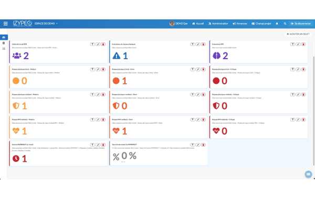Click the vertical scrollbar on the right
This screenshot has width=315, height=199.
click(313, 111)
